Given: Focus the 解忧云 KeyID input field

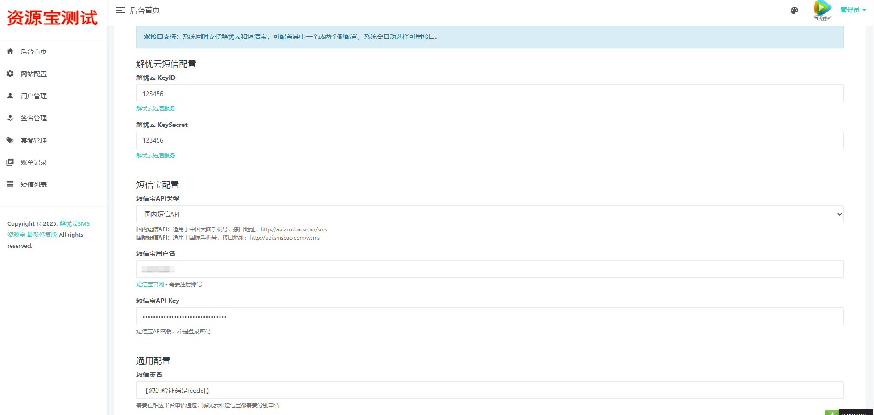Looking at the screenshot, I should 490,93.
